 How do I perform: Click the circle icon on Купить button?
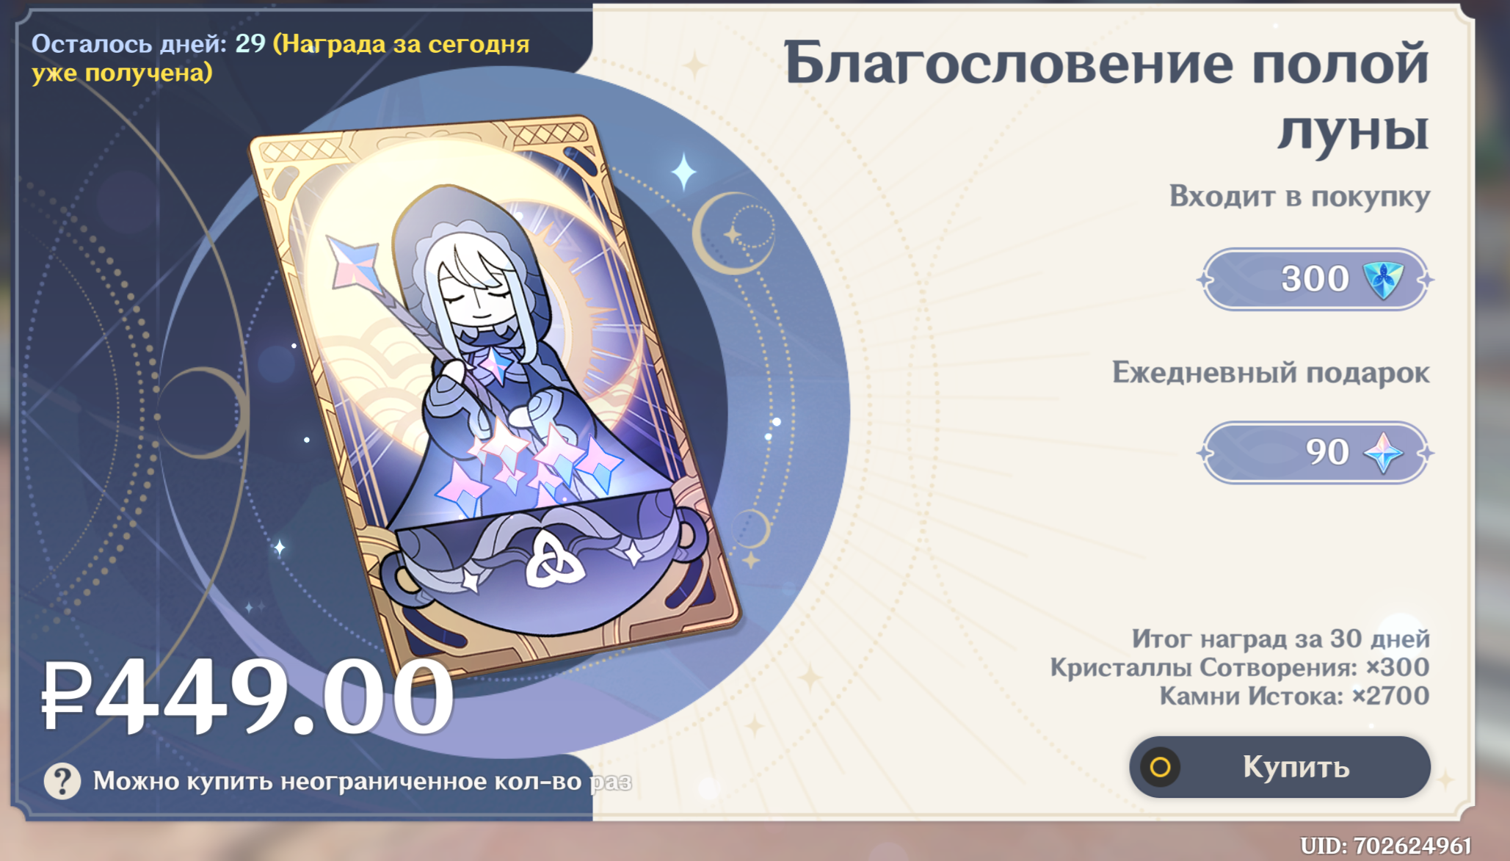click(1161, 767)
